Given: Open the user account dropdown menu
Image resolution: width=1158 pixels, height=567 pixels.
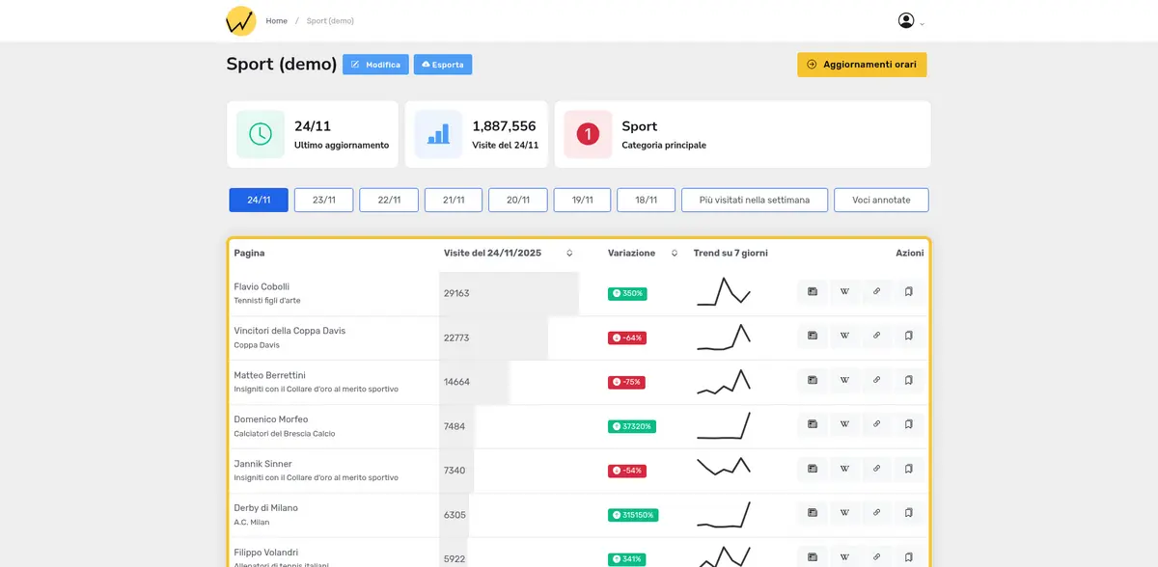Looking at the screenshot, I should tap(910, 21).
